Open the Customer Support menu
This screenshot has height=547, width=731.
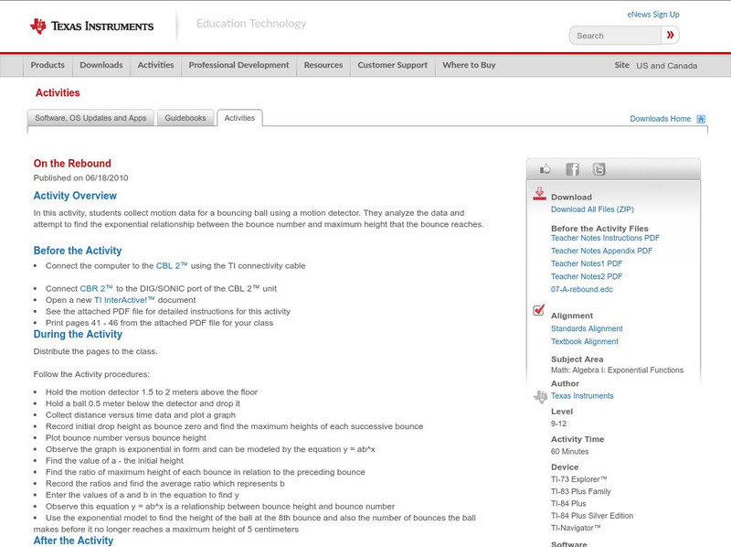[x=393, y=65]
